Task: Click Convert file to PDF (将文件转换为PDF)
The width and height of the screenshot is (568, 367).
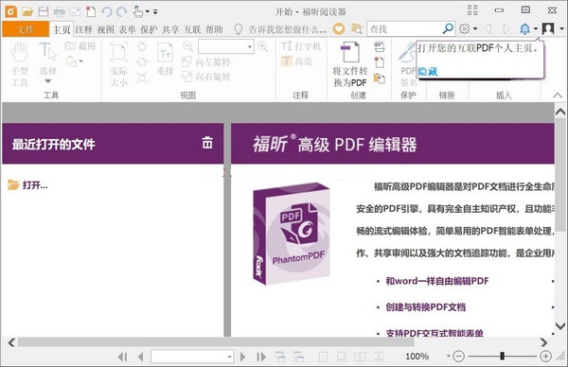Action: [x=350, y=64]
